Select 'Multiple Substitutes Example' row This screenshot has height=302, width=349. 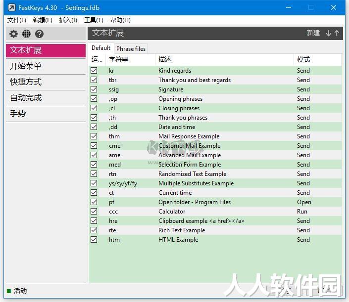click(x=215, y=183)
